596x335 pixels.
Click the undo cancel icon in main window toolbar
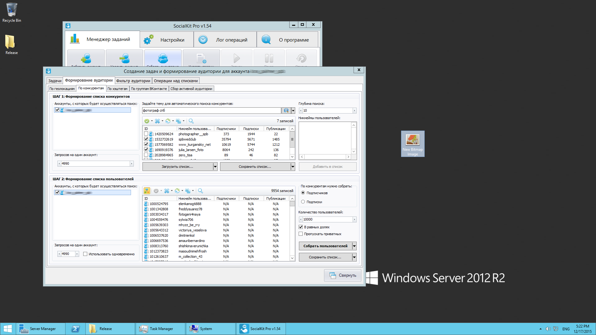301,58
